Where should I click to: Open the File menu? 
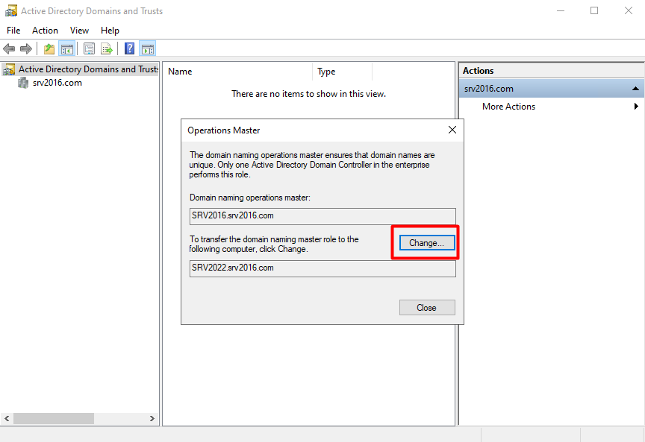tap(13, 31)
